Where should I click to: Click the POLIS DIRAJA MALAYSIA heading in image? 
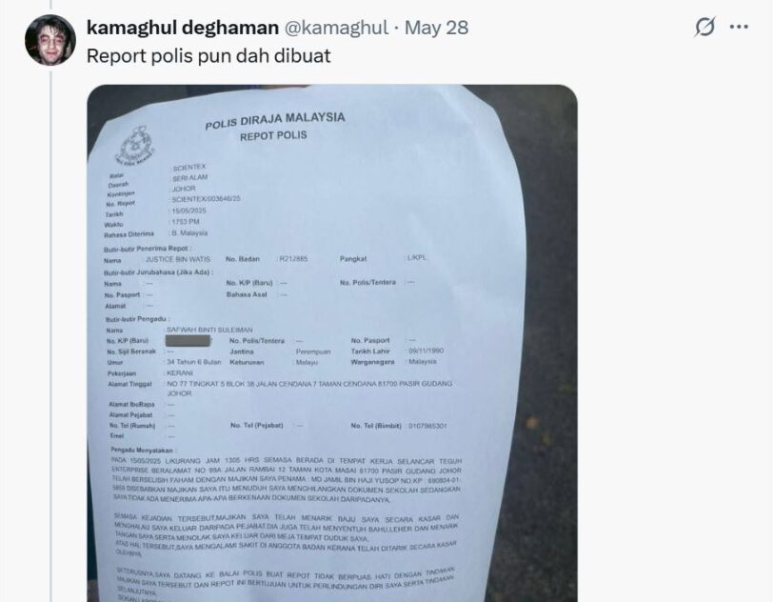[x=275, y=120]
